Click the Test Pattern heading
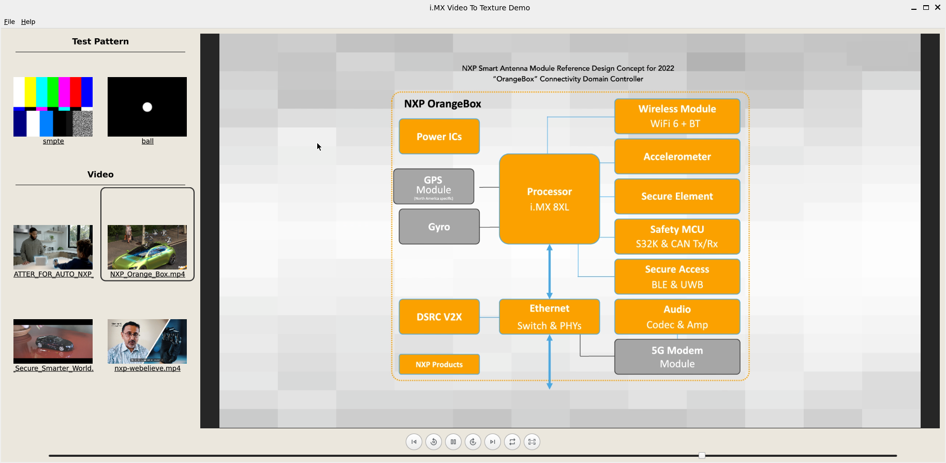Image resolution: width=946 pixels, height=463 pixels. coord(100,41)
